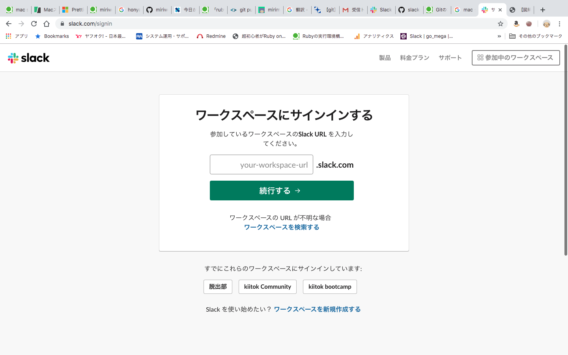Click the your-workspace-url input field
Image resolution: width=568 pixels, height=355 pixels.
[261, 164]
